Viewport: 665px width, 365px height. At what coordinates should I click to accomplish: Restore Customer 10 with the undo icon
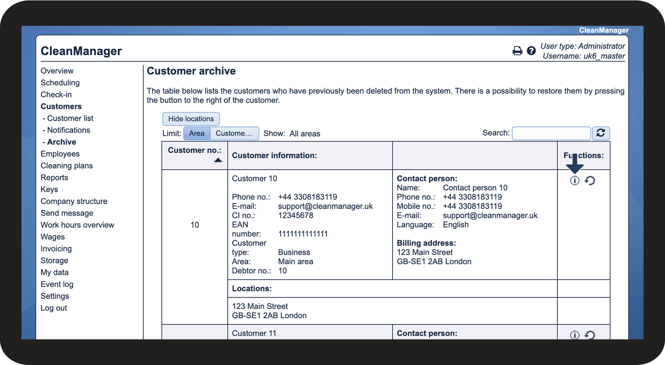[x=590, y=181]
